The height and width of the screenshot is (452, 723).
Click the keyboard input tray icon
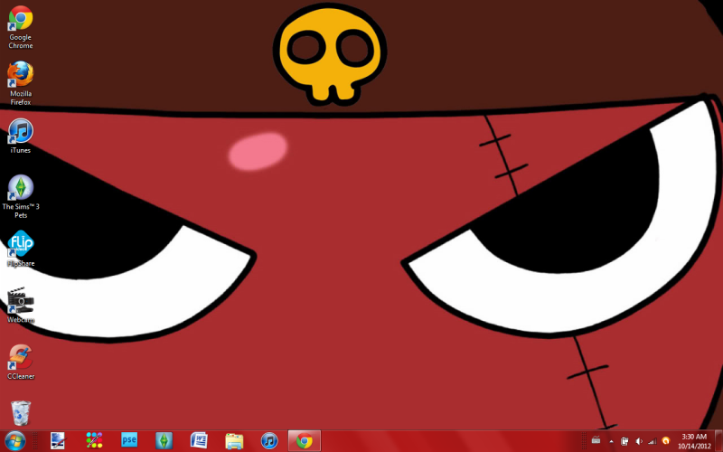point(596,441)
